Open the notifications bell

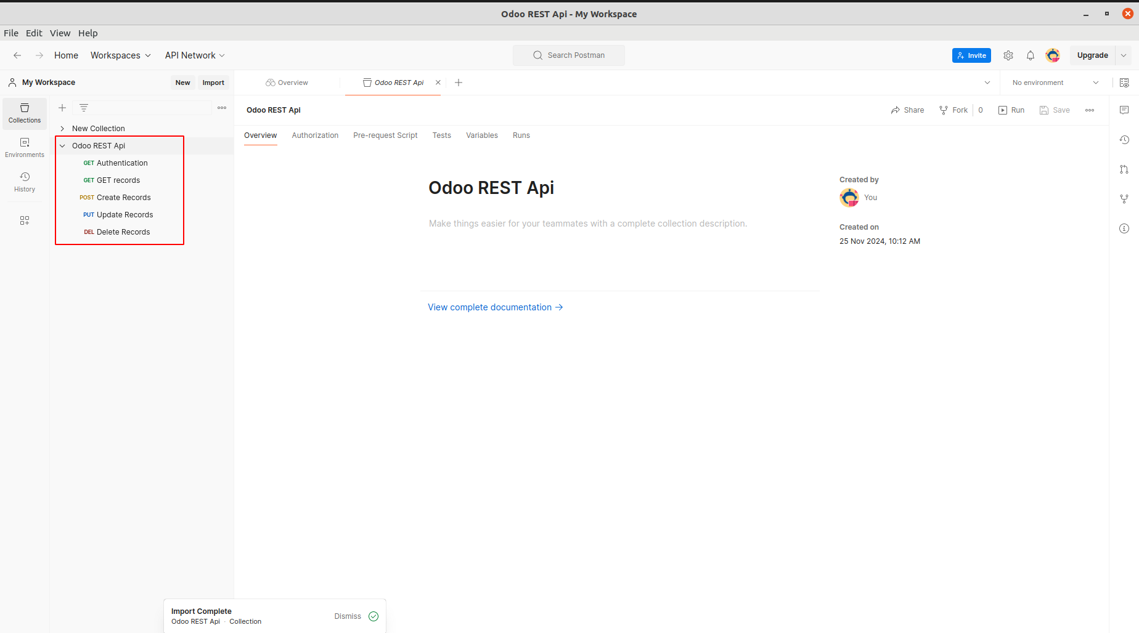click(1031, 55)
